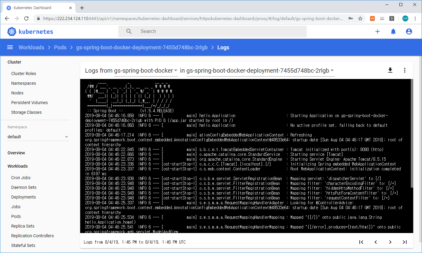Image resolution: width=422 pixels, height=253 pixels.
Task: Select Cluster Roles in sidebar
Action: pos(24,74)
